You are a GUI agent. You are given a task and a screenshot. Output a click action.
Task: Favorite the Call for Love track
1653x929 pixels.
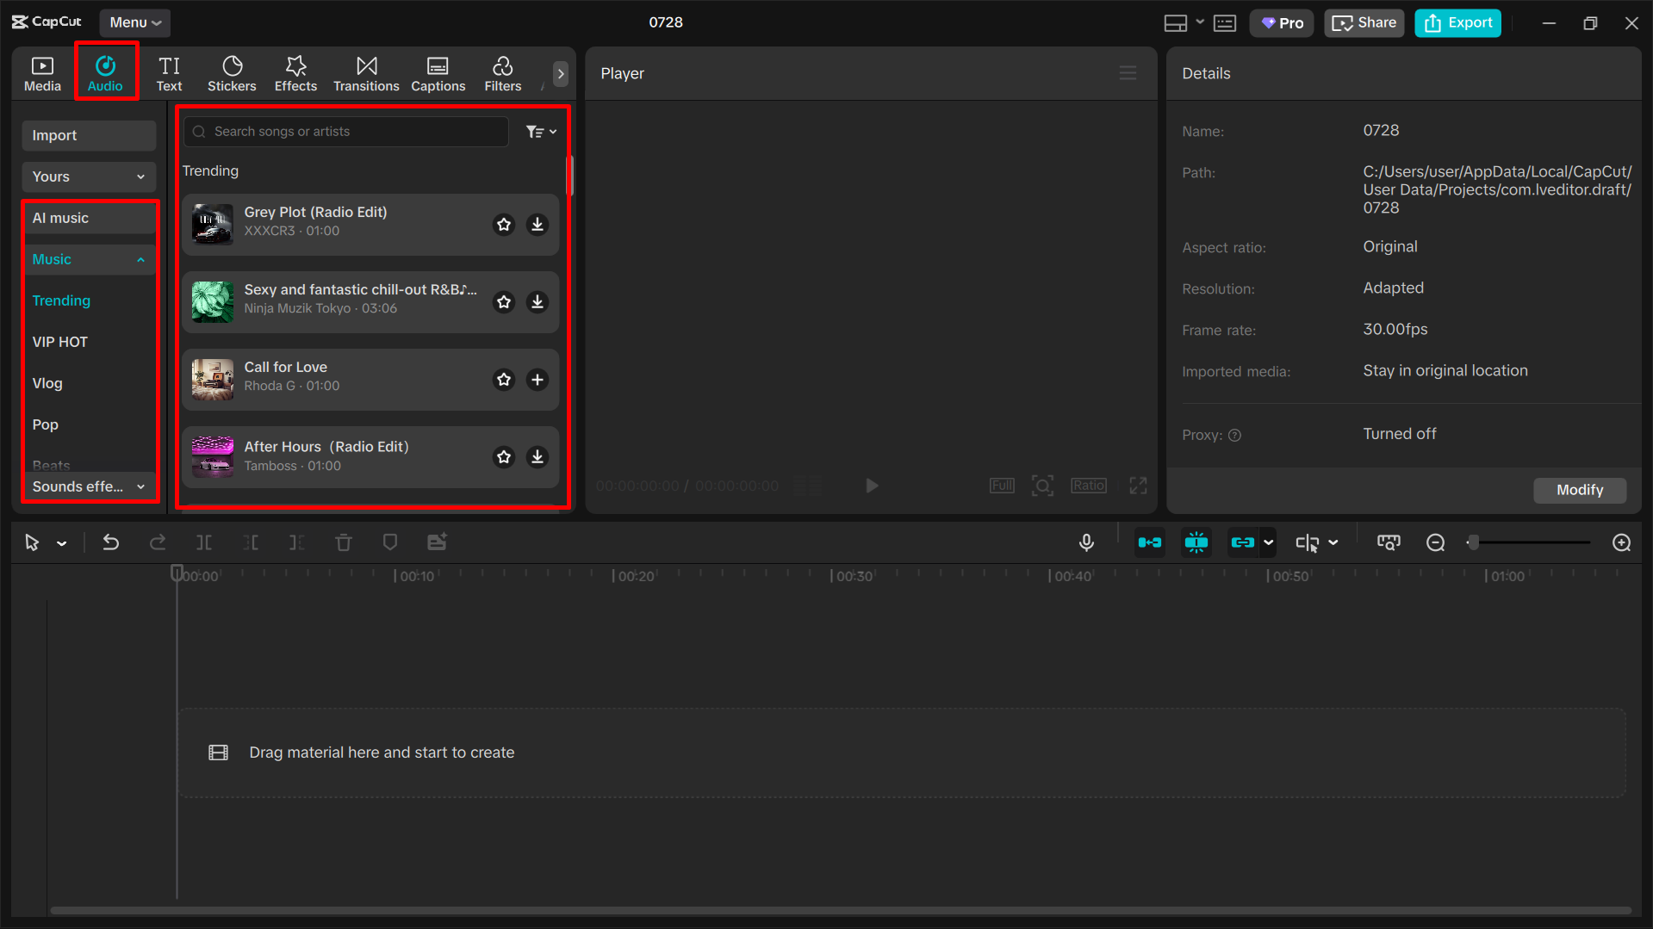click(504, 380)
